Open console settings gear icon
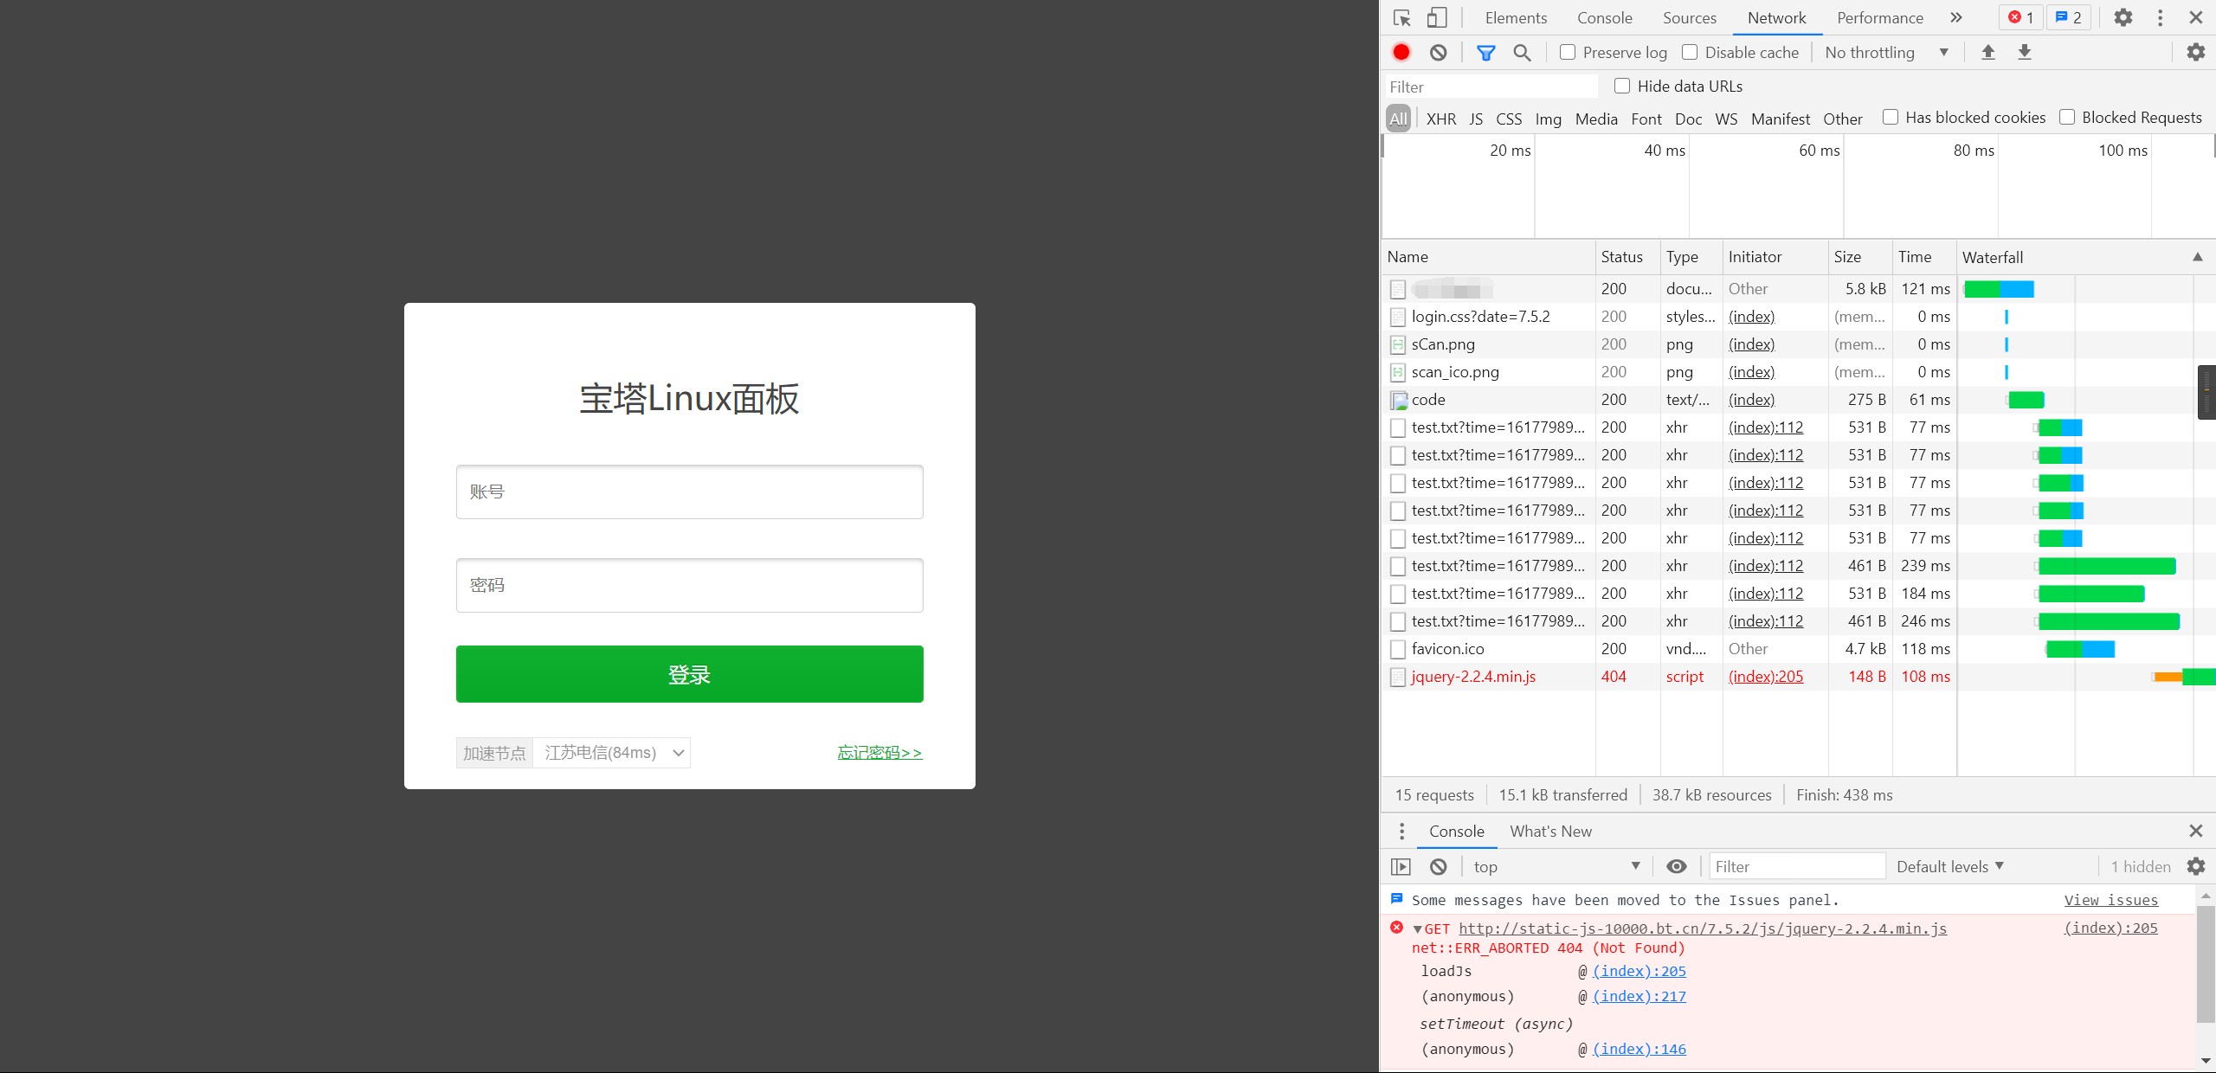Viewport: 2216px width, 1073px height. click(x=2196, y=866)
